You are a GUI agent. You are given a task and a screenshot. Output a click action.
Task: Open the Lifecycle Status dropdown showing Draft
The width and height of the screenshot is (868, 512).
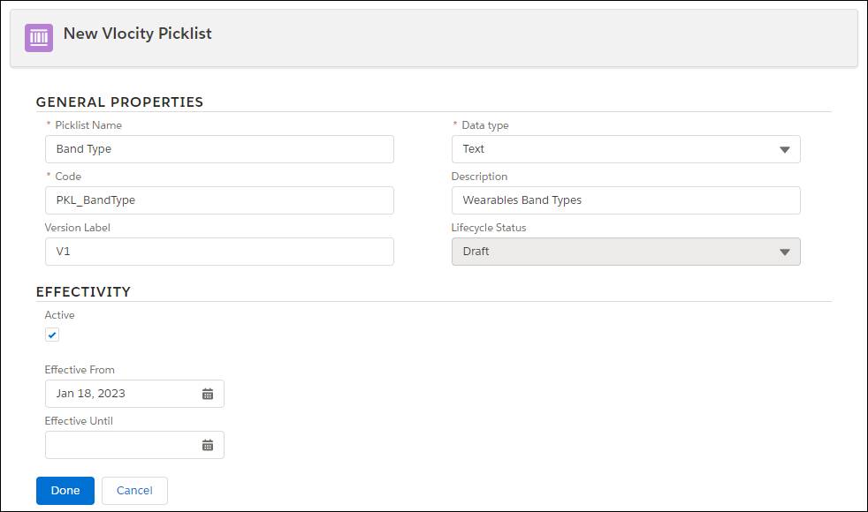coord(626,252)
